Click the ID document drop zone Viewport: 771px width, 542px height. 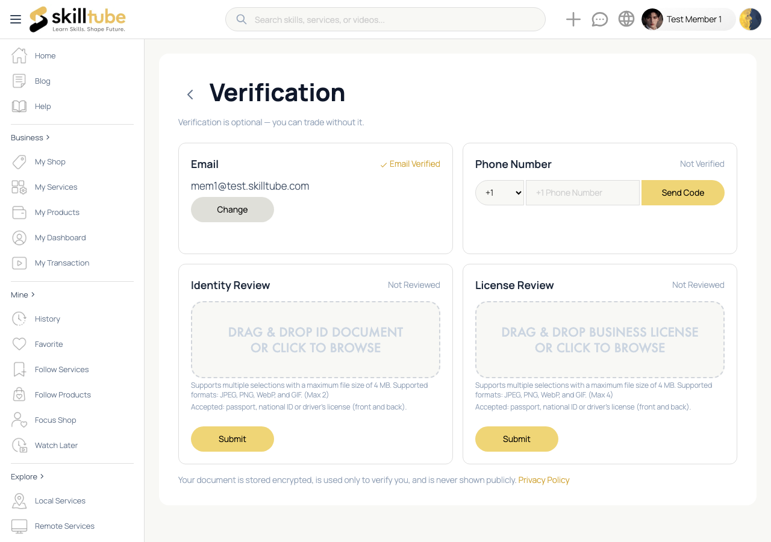pos(316,340)
